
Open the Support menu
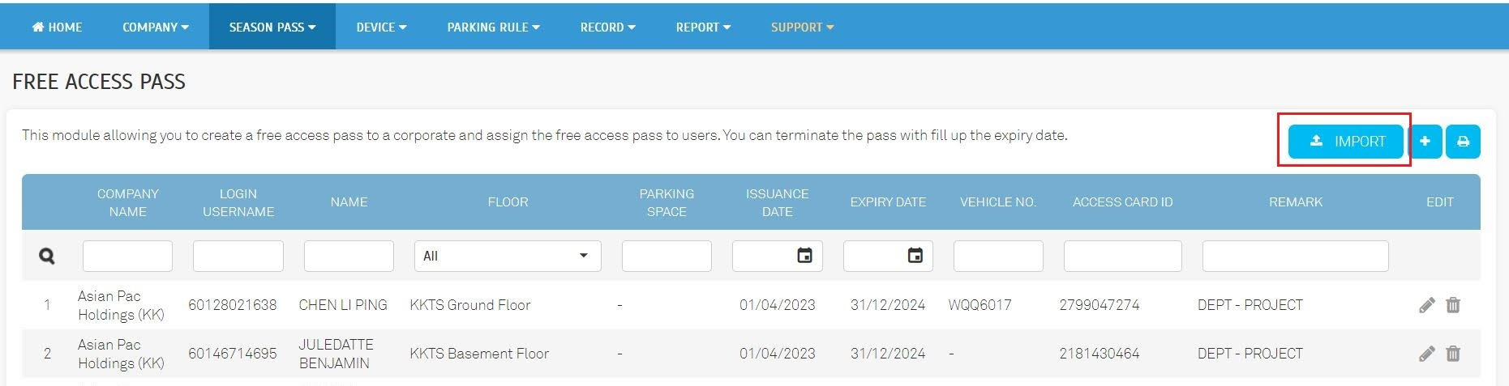pos(802,27)
